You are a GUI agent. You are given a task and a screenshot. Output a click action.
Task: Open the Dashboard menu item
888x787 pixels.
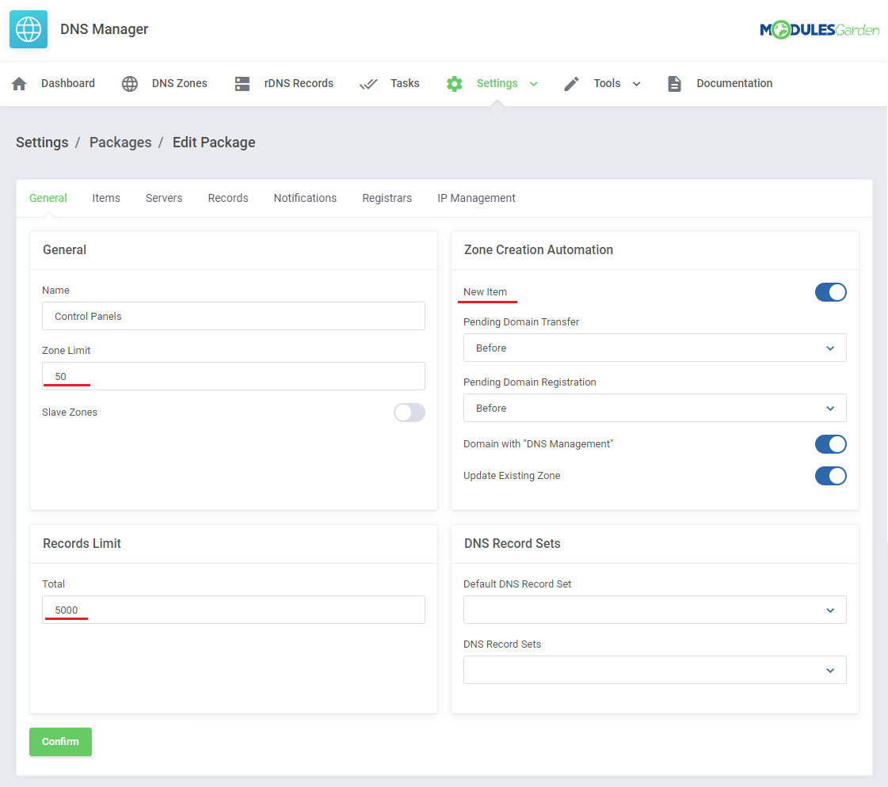pyautogui.click(x=68, y=83)
